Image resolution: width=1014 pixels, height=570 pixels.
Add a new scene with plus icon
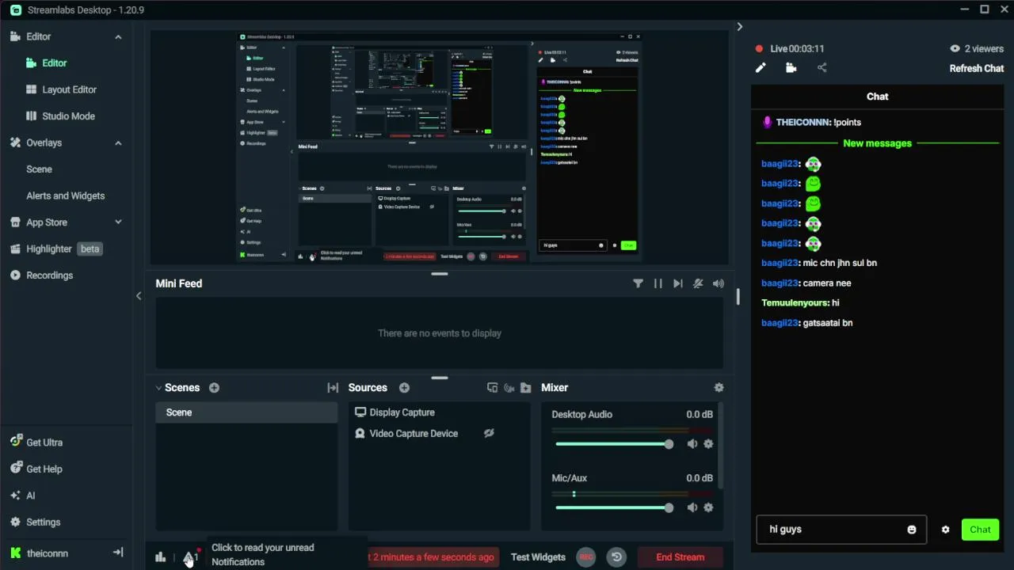[x=214, y=388]
